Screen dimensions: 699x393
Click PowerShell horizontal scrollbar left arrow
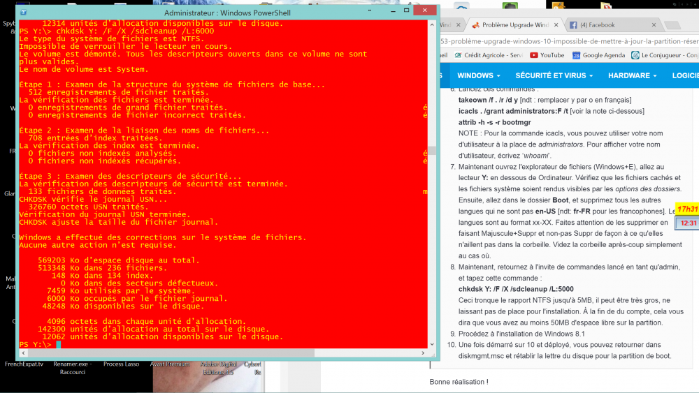[23, 353]
